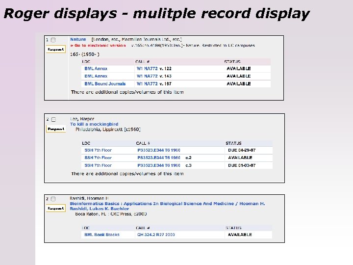Tick the checkbox for To kill a mockingbird
353x265 pixels.
click(53, 119)
